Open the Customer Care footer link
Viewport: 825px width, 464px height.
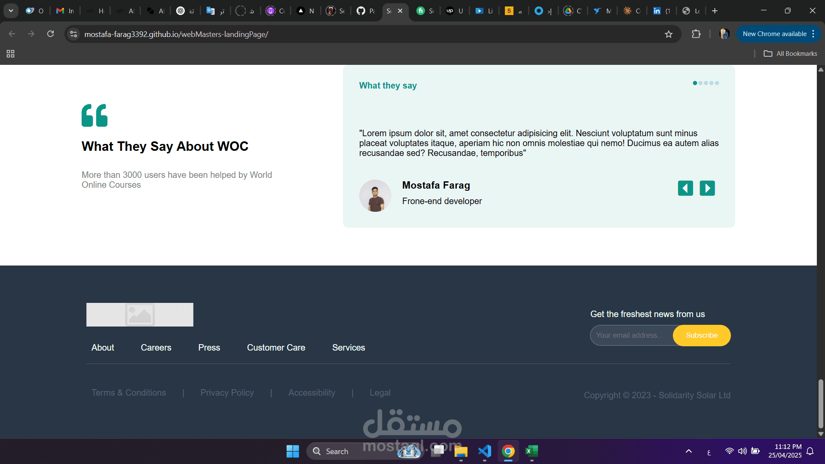point(276,348)
